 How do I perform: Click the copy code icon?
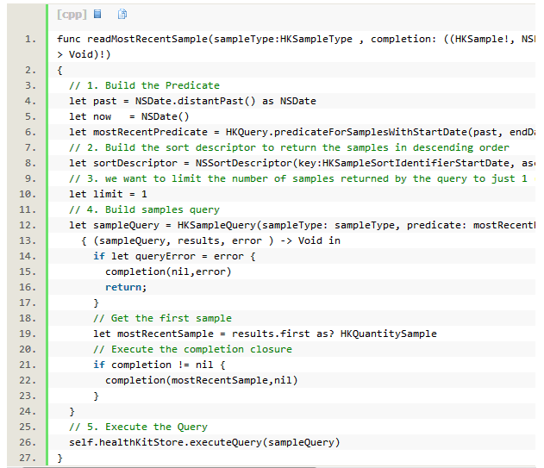click(x=122, y=14)
